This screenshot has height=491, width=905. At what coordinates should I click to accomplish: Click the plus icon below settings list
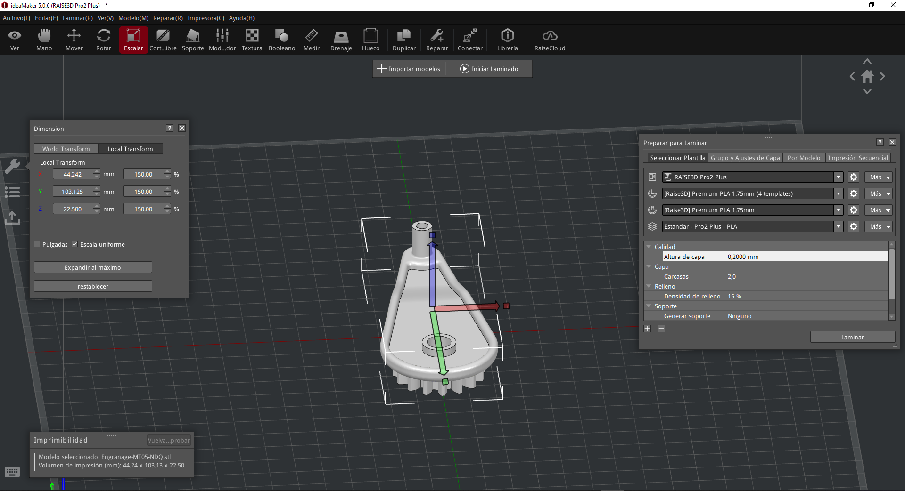coord(647,329)
